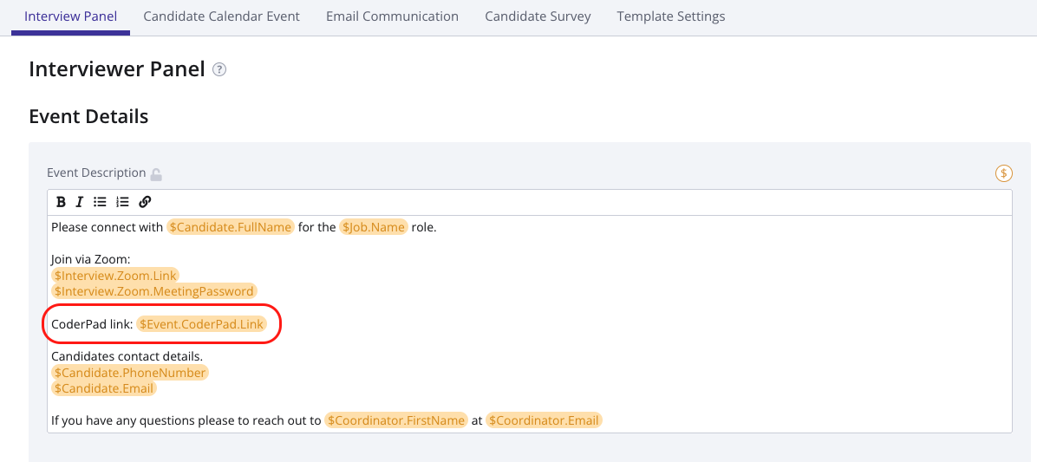
Task: Select the $Coordinator.FirstName token
Action: pyautogui.click(x=396, y=420)
